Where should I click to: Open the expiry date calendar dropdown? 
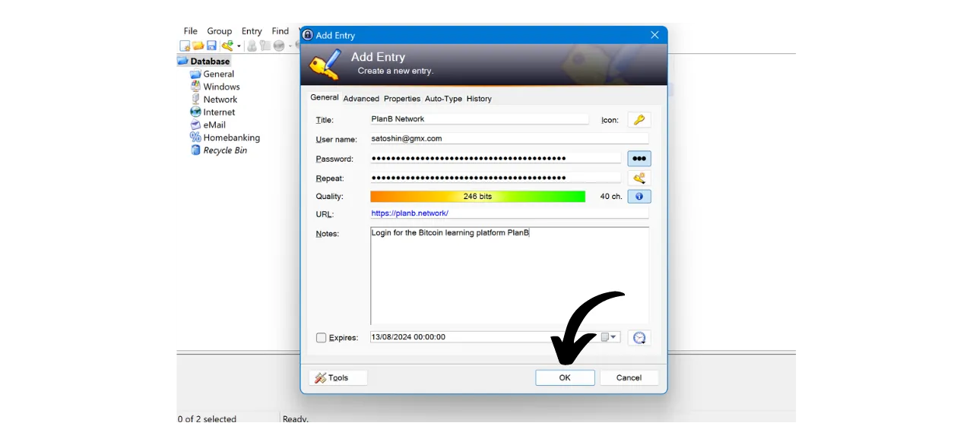[609, 336]
